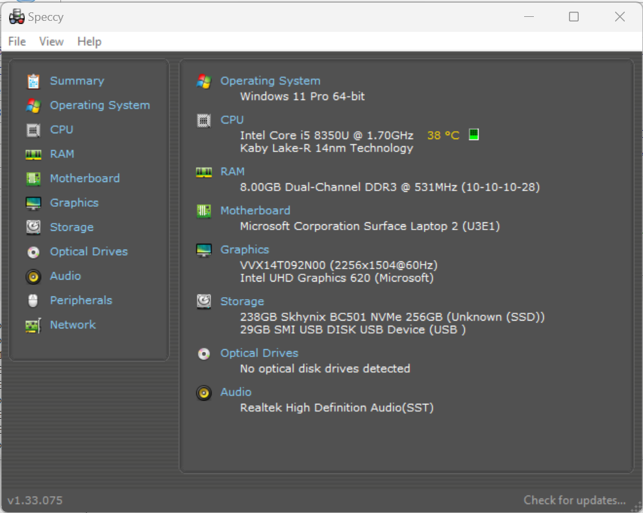Screen dimensions: 643x513
Task: Click the Optical Drives disc icon in sidebar
Action: tap(33, 252)
